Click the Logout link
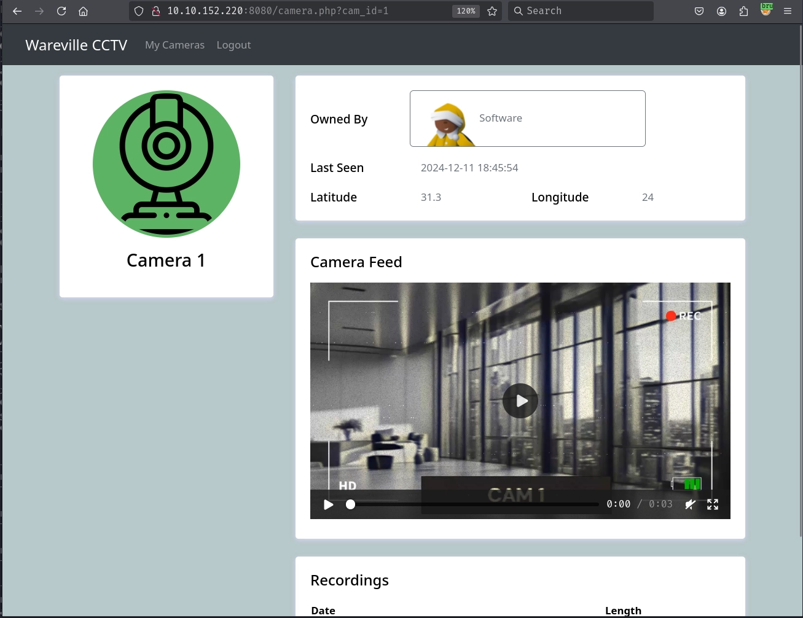Screen dimensions: 803x618 pyautogui.click(x=233, y=45)
